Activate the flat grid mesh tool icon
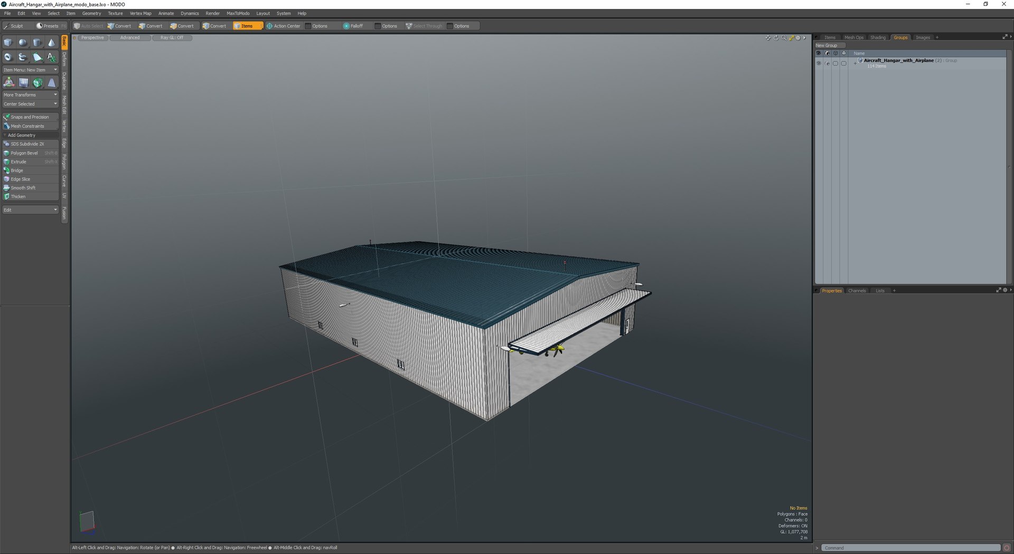The height and width of the screenshot is (554, 1014). click(23, 82)
